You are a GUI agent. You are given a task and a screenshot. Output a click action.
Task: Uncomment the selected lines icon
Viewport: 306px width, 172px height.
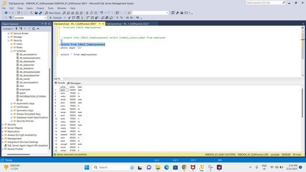121,18
